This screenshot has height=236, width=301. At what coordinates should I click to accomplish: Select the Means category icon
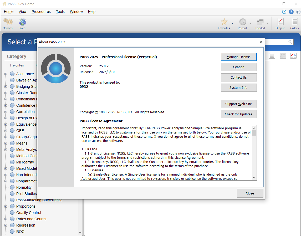(12, 143)
